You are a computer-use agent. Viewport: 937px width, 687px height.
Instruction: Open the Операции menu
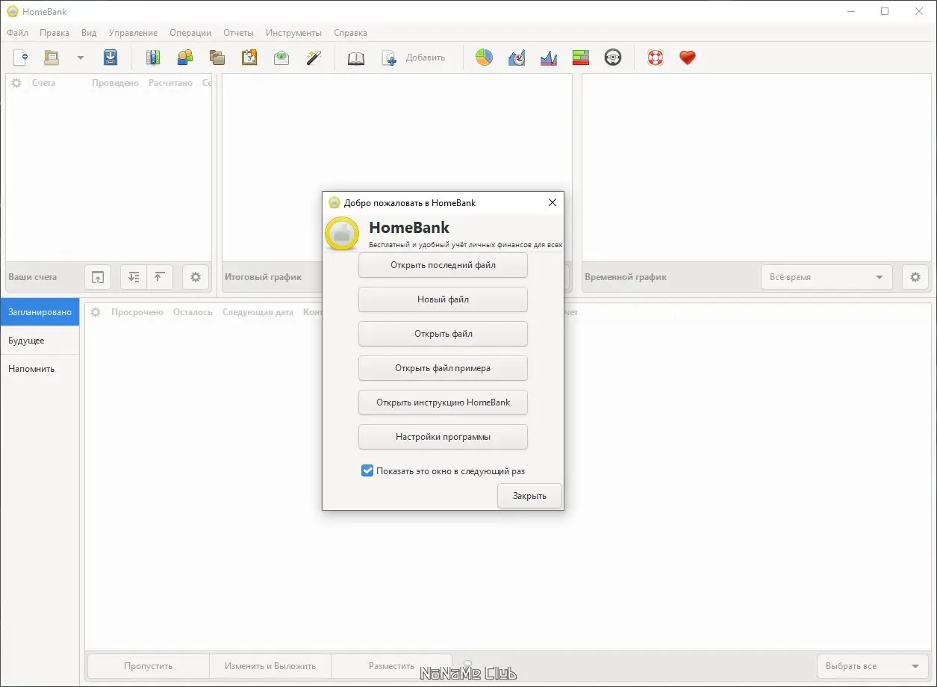190,33
